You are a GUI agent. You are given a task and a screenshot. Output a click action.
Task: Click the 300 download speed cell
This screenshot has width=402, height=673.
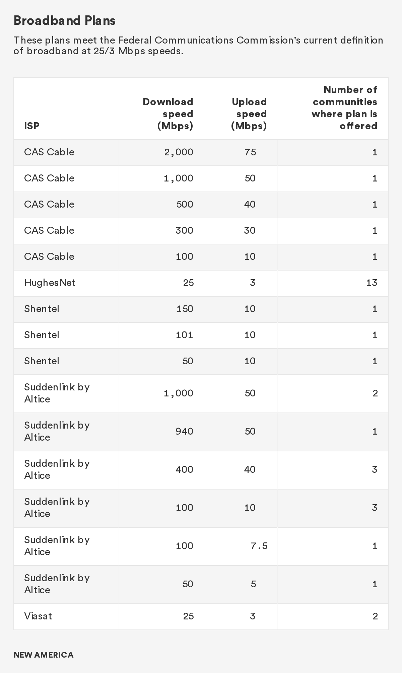184,231
